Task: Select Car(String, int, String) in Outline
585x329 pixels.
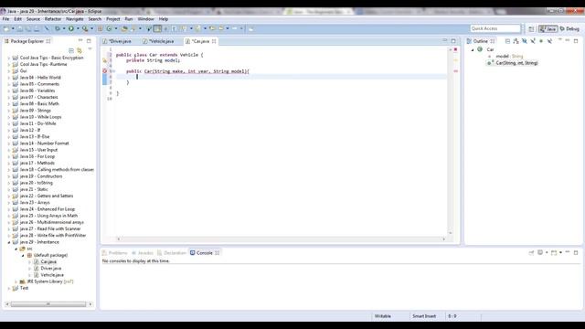Action: (516, 63)
